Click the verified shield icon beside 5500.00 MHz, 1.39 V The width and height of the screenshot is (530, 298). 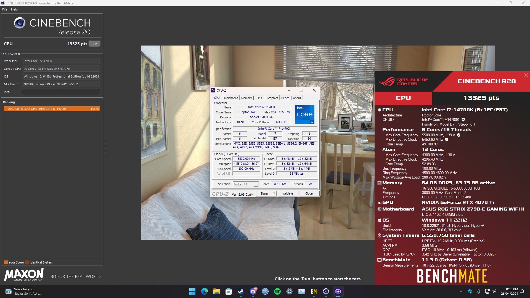point(459,135)
